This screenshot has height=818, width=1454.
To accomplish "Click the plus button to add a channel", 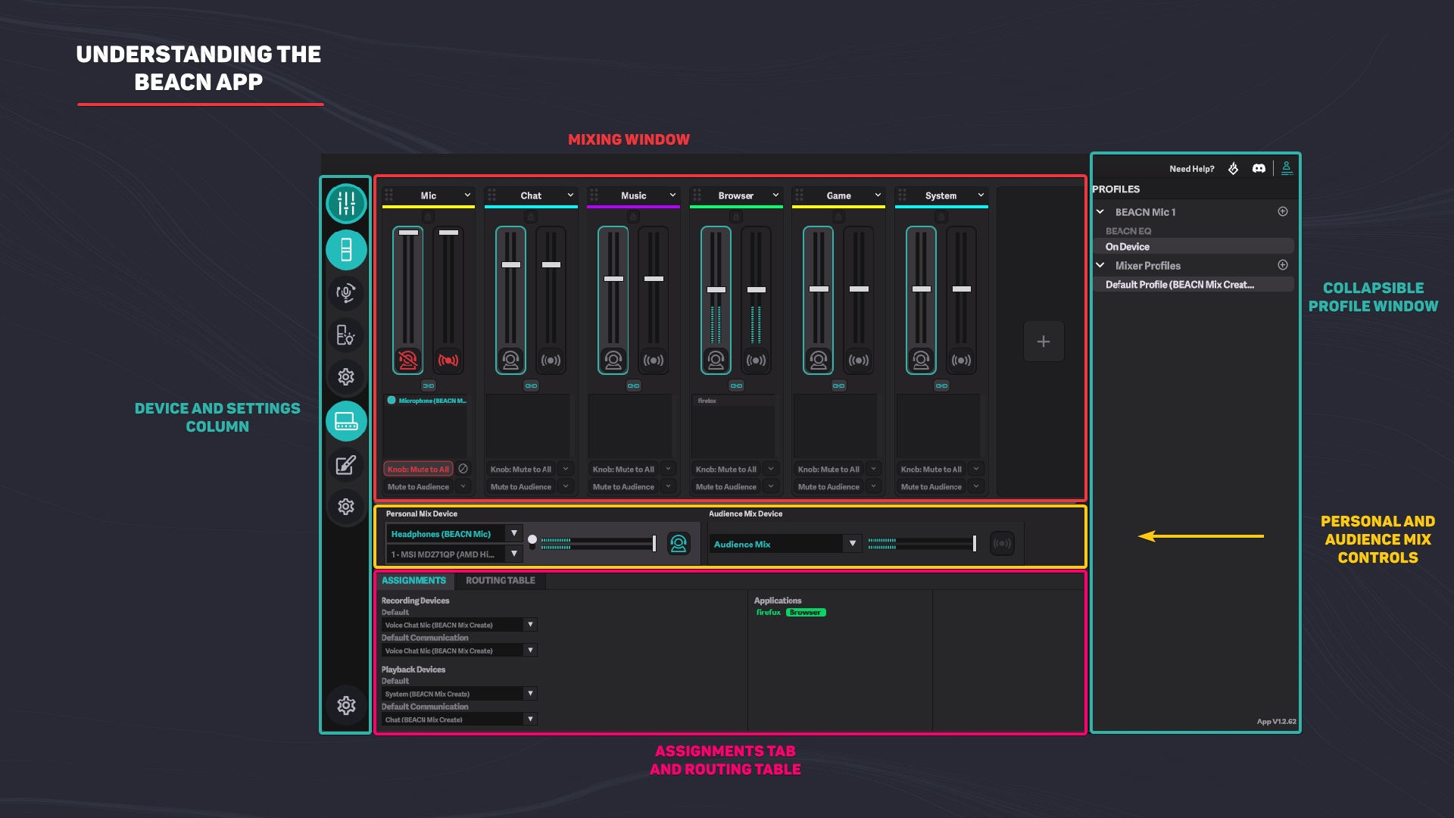I will pos(1044,342).
